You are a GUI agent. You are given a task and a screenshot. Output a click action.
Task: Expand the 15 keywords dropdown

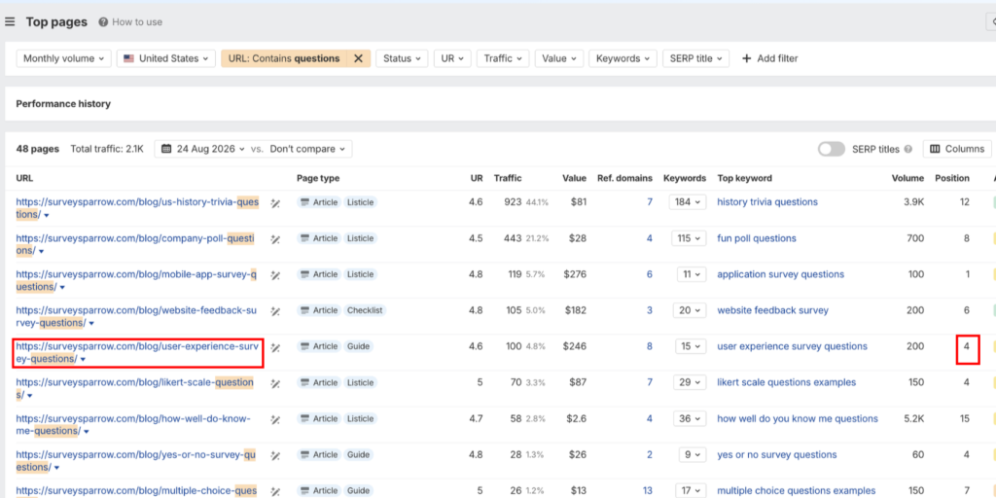(x=690, y=347)
